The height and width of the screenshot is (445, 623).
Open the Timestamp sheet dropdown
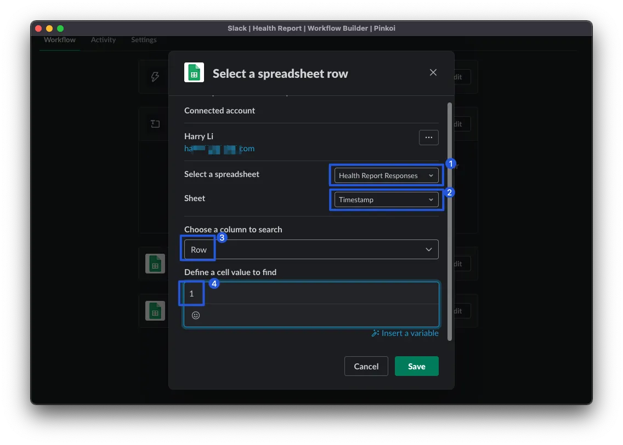click(x=386, y=199)
